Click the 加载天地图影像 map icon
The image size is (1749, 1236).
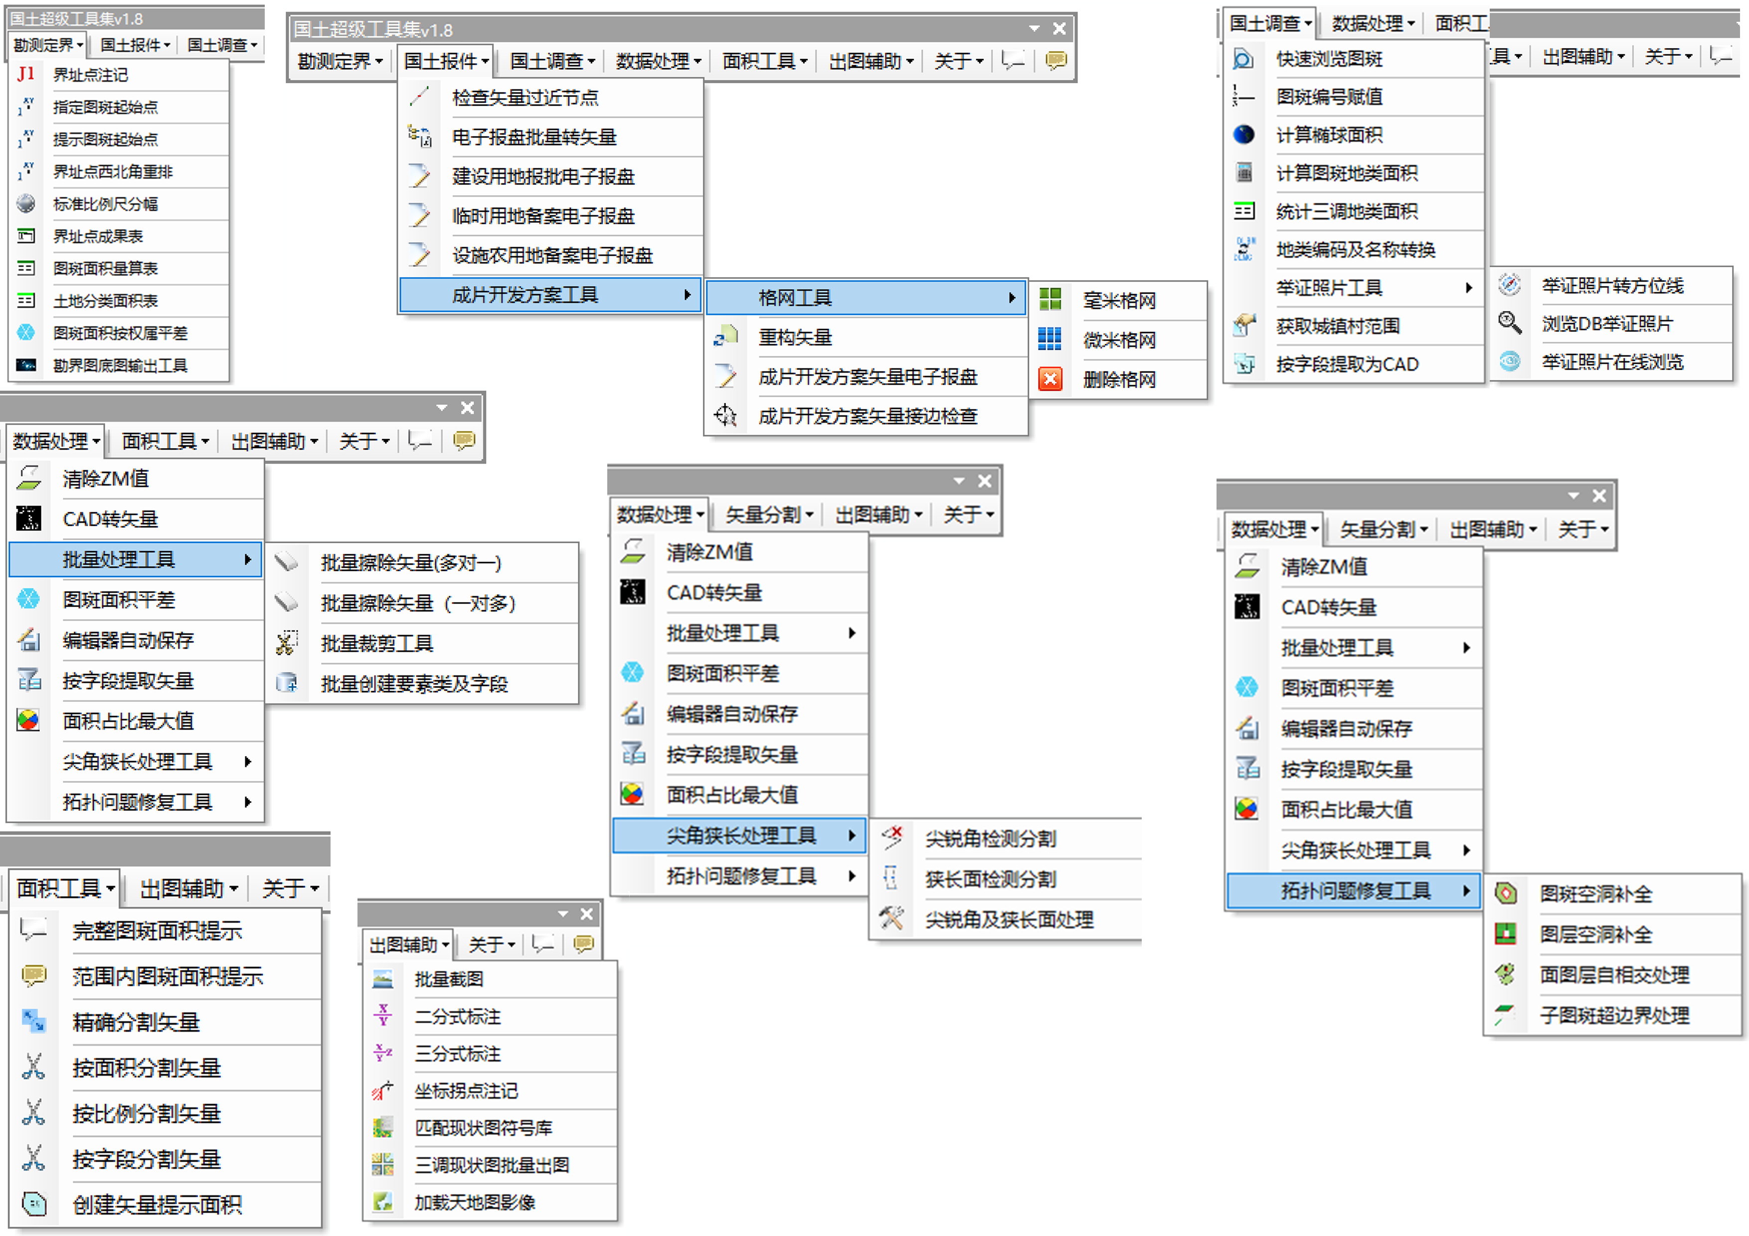tap(382, 1203)
